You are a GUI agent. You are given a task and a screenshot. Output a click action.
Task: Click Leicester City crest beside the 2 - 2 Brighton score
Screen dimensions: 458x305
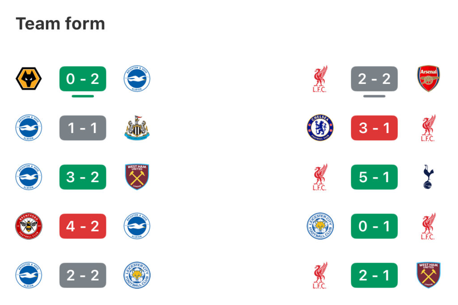click(137, 275)
